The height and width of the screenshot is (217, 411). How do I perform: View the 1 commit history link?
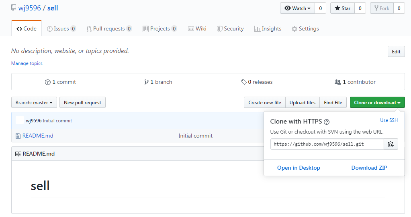pos(60,82)
